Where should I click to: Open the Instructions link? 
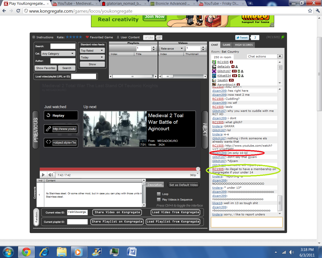tap(43, 37)
